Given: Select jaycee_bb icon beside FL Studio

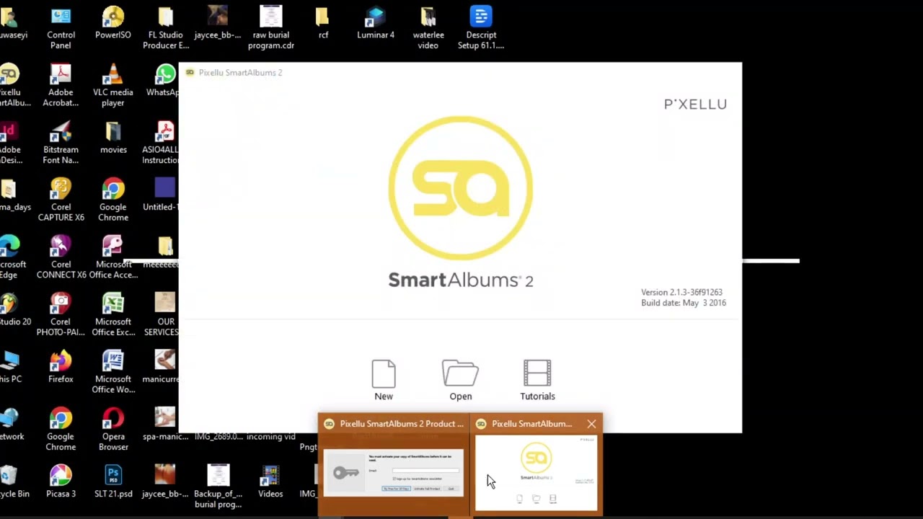Looking at the screenshot, I should [217, 22].
